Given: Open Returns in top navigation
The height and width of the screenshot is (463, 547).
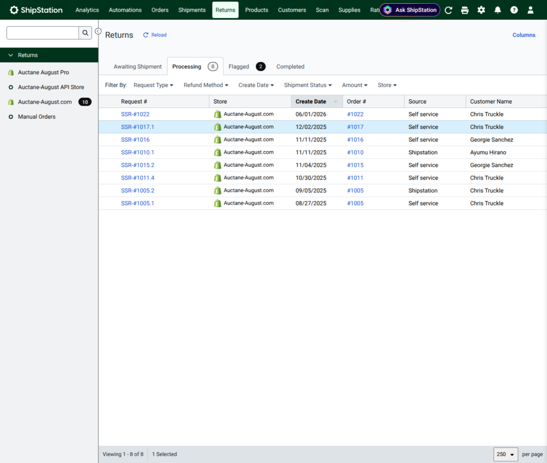Looking at the screenshot, I should [x=225, y=10].
